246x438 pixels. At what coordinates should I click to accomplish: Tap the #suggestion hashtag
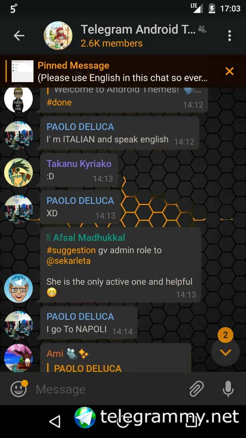(x=71, y=250)
